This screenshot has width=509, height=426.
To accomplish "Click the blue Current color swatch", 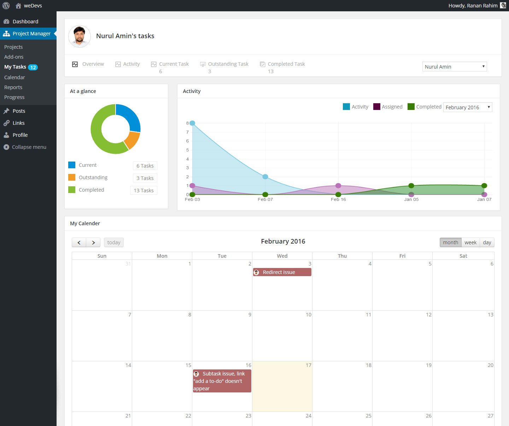I will click(x=72, y=165).
